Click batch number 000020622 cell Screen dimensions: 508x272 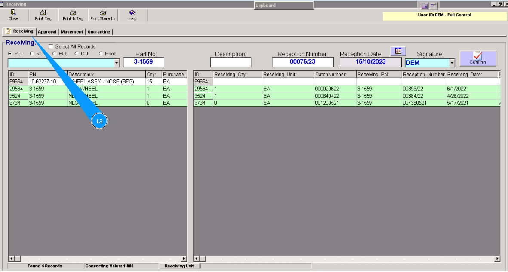point(335,89)
